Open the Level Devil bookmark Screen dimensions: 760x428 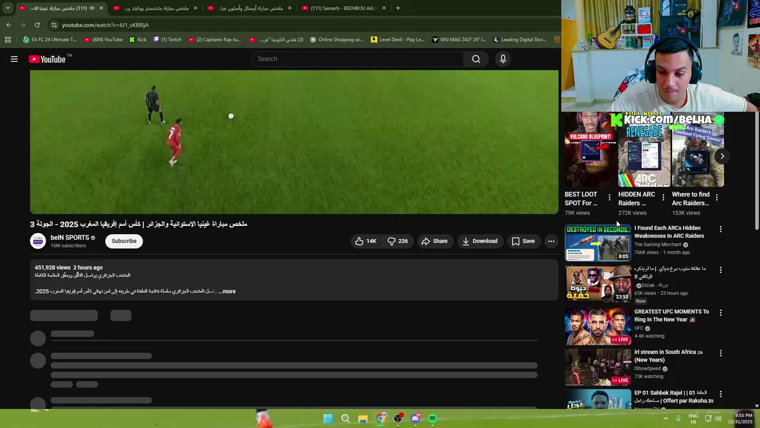pos(398,40)
